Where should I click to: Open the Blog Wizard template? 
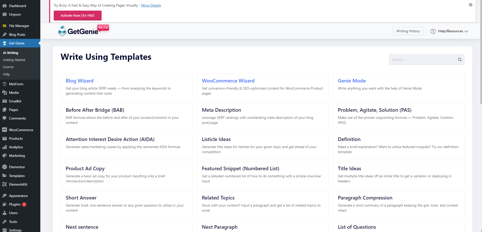click(x=127, y=87)
